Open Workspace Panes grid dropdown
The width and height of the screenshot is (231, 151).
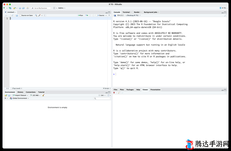[55, 8]
